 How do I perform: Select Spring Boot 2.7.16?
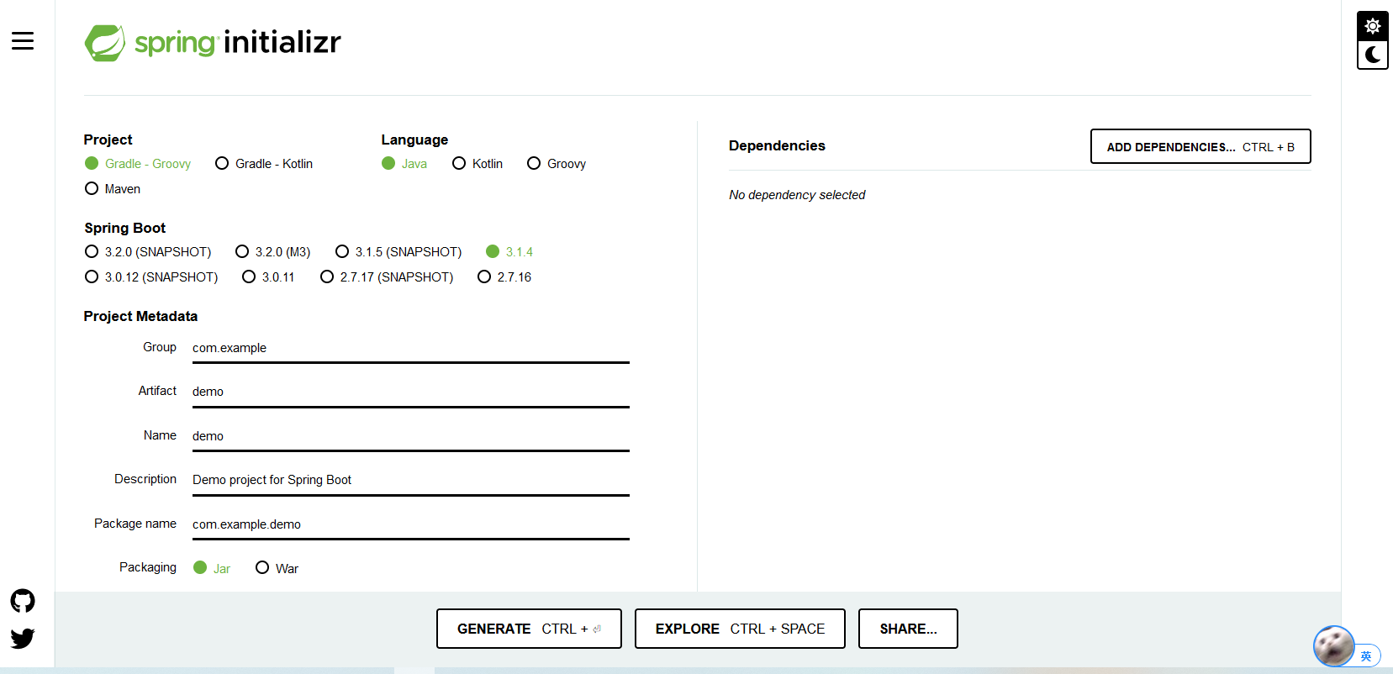pyautogui.click(x=504, y=277)
